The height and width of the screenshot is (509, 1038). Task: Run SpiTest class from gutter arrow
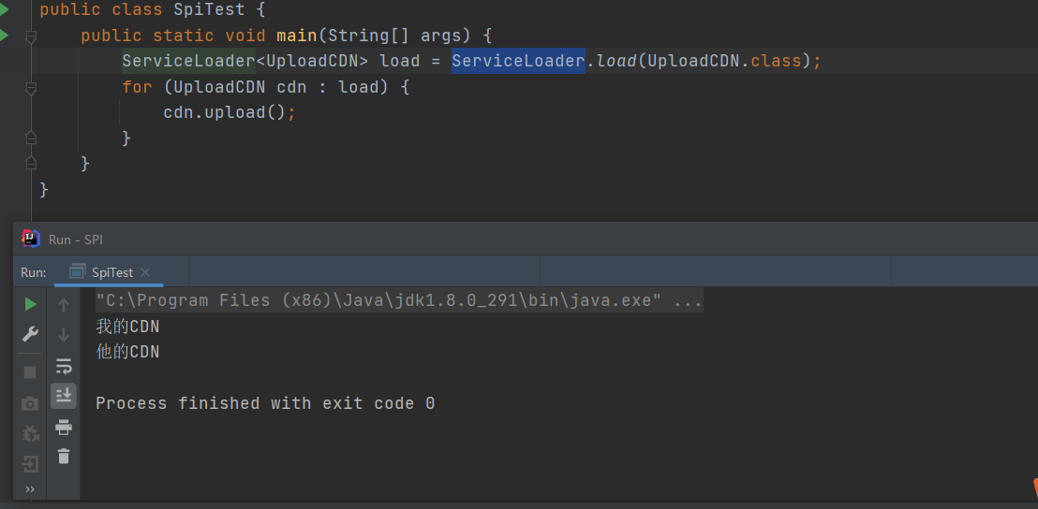coord(4,10)
